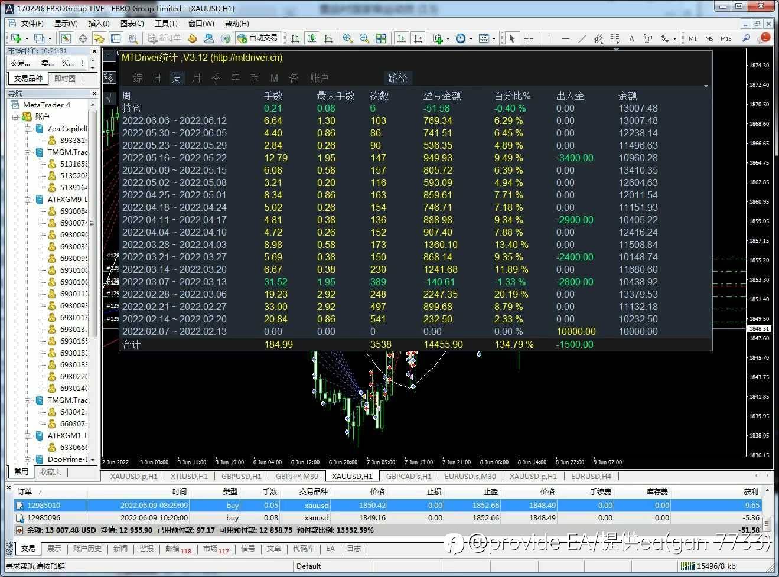The height and width of the screenshot is (577, 779).
Task: Open the 图表(C) menu
Action: pos(132,24)
